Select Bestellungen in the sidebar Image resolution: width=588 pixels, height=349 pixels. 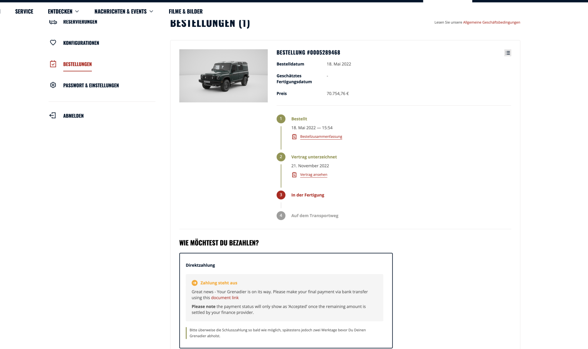(78, 64)
